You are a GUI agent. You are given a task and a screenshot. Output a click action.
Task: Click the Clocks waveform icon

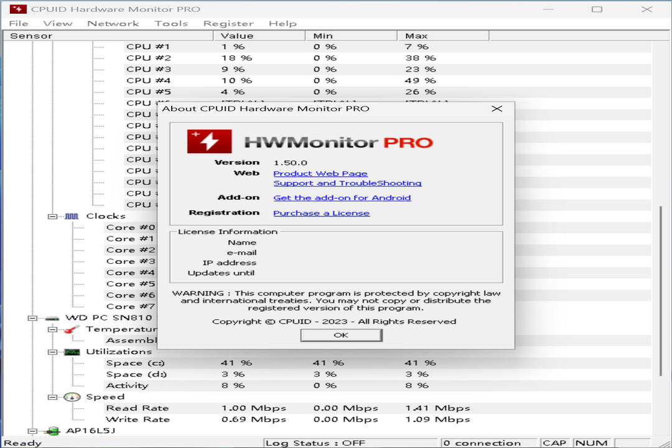click(x=70, y=216)
